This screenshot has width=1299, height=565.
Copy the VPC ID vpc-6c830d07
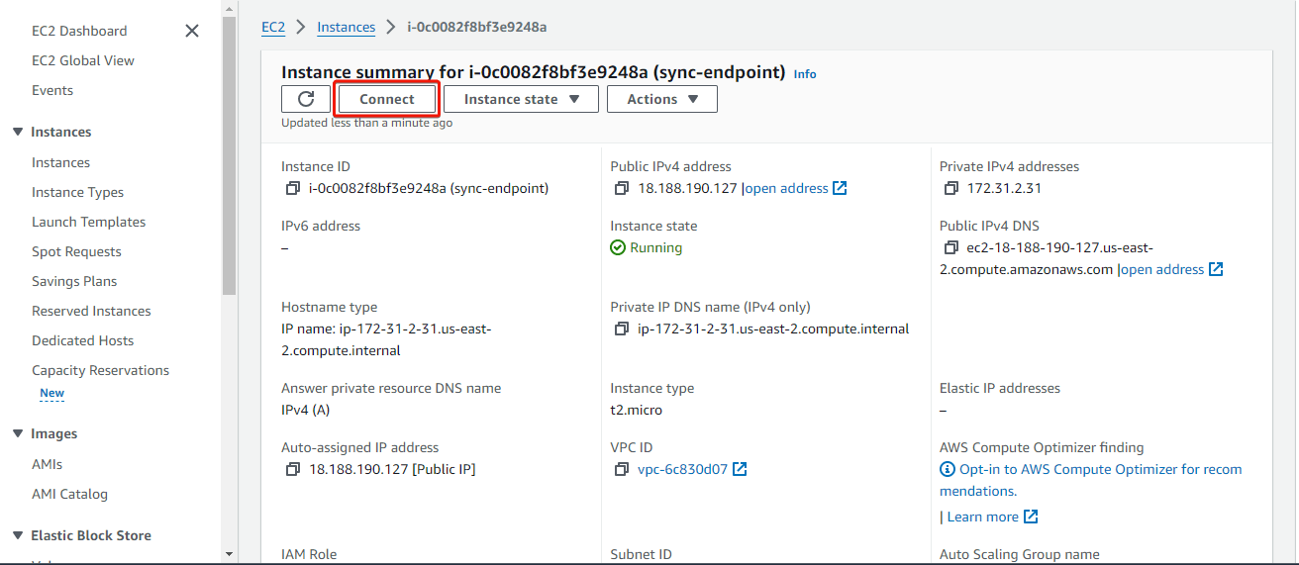tap(621, 469)
